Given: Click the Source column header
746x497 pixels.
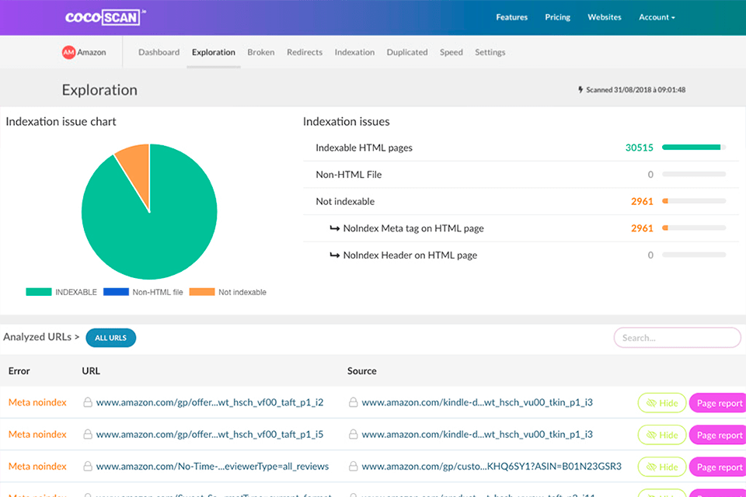Looking at the screenshot, I should pyautogui.click(x=361, y=371).
